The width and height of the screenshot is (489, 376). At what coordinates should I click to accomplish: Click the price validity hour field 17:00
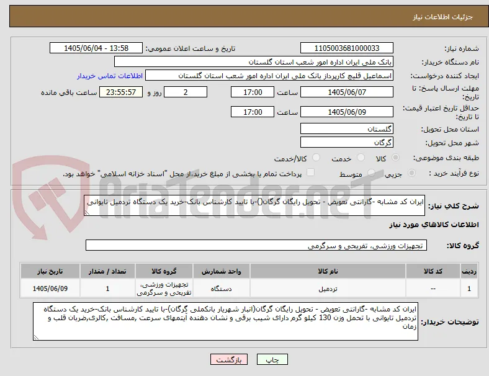pos(253,112)
